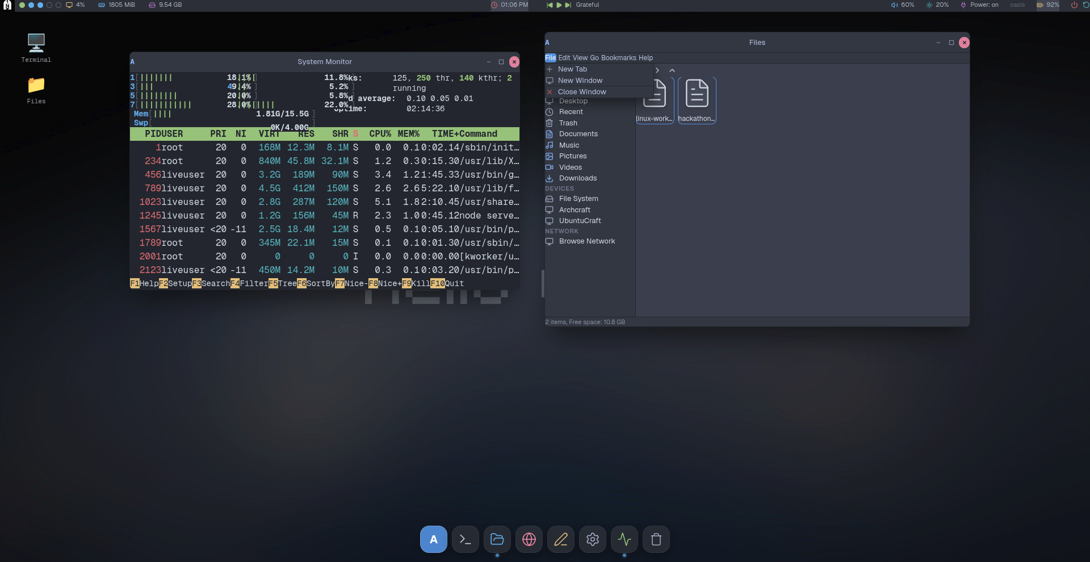
Task: Open UbuntuCraft device in sidebar
Action: tap(589, 221)
